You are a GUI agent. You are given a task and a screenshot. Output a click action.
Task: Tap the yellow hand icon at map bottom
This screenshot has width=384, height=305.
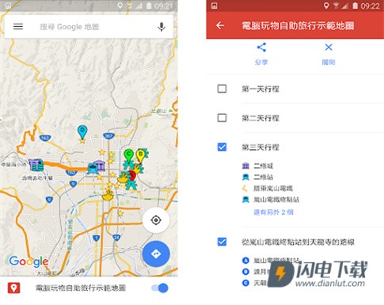point(108,195)
